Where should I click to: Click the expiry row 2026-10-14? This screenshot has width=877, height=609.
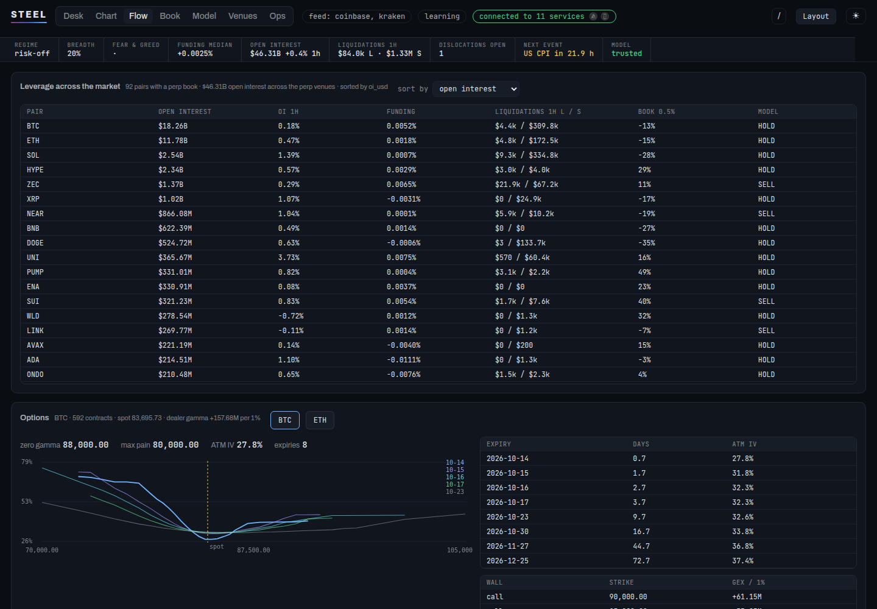tap(668, 459)
